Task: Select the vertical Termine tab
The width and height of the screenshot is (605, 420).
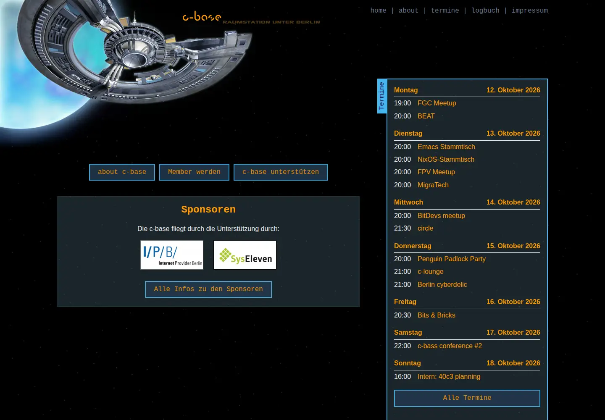Action: pos(381,96)
